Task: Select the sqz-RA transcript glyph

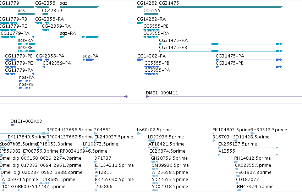Action: [79, 37]
